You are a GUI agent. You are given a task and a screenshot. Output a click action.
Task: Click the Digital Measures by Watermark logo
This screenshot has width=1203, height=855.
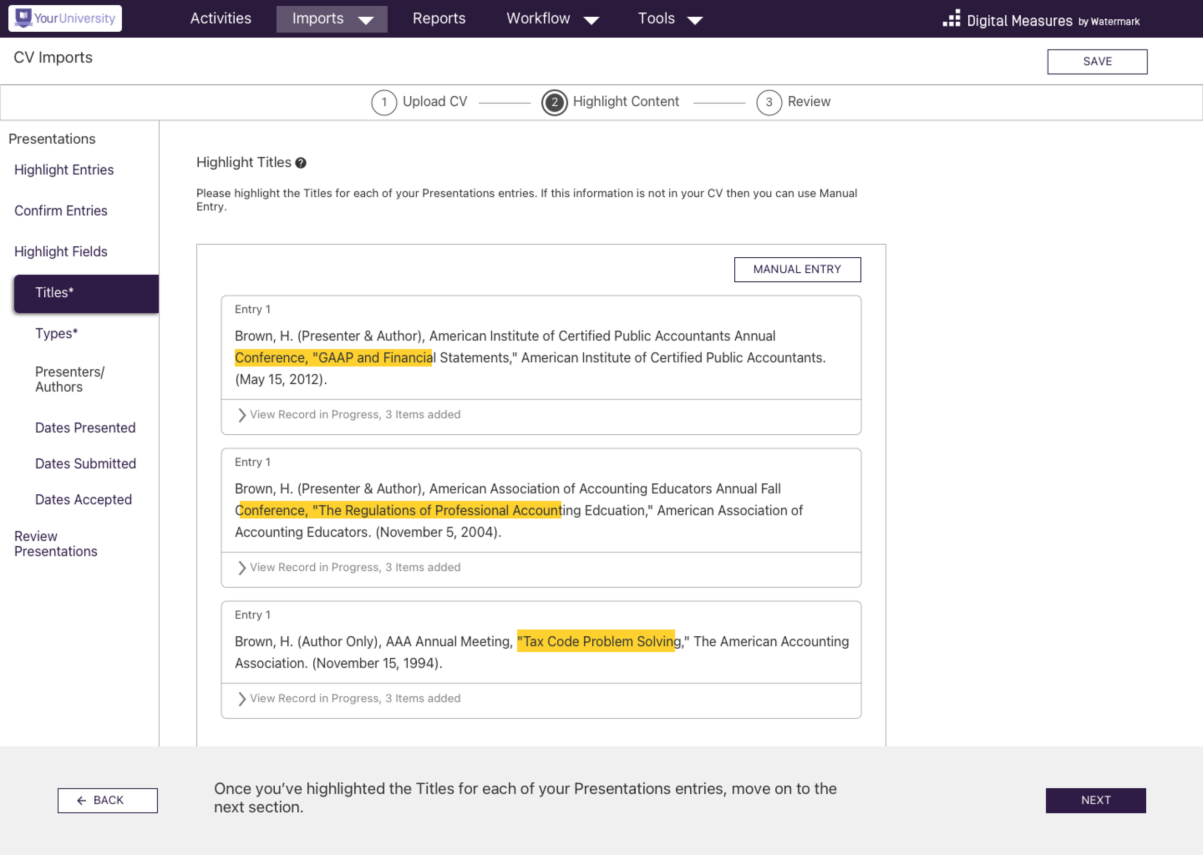[1041, 20]
